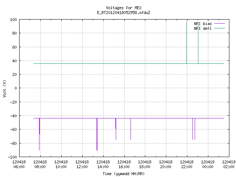Screen dimensions: 236x177
Task: Click the y-axis tick label 80
Action: click(14, 33)
